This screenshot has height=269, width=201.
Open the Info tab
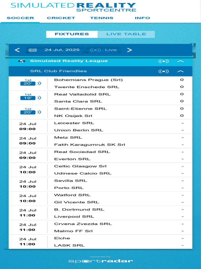pyautogui.click(x=142, y=18)
